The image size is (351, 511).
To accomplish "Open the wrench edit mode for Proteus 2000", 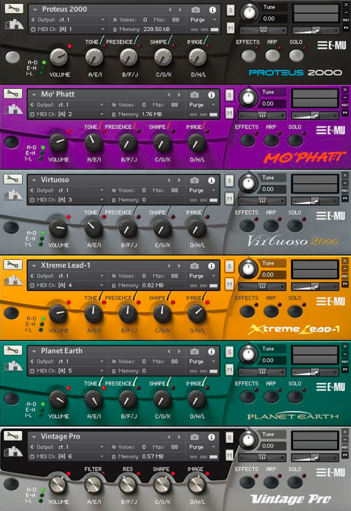I will point(13,9).
